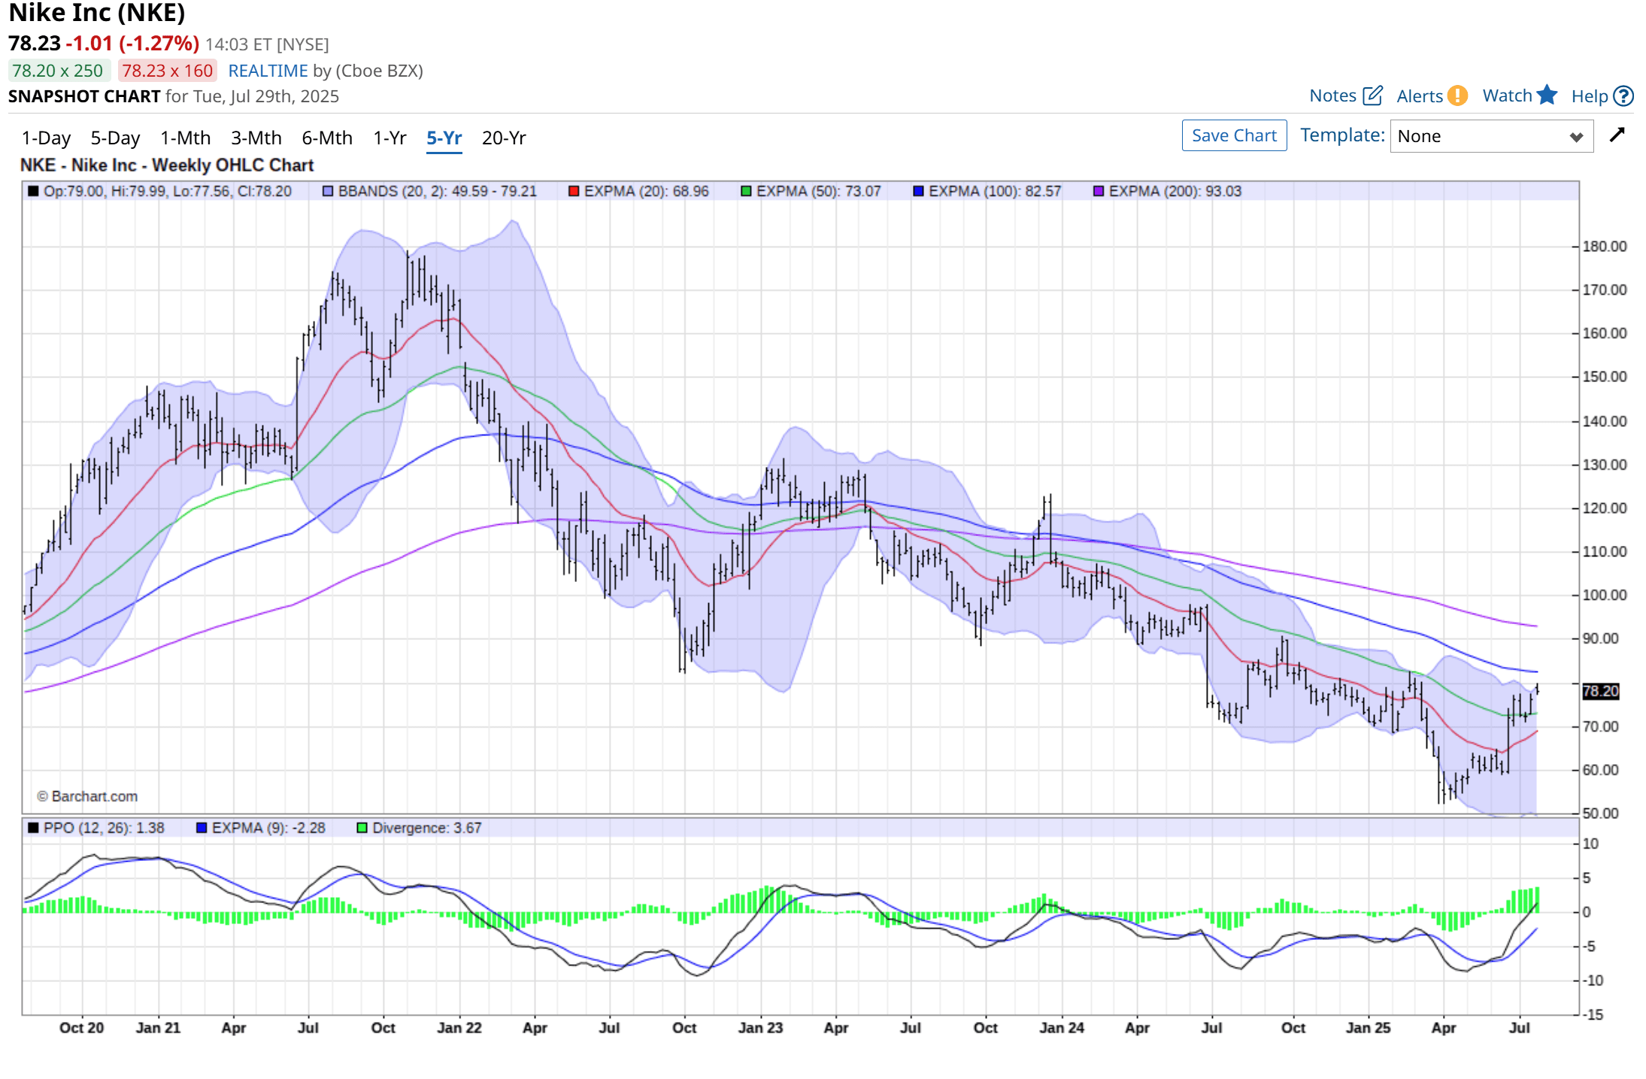Click the green Divergence legend square
Screen dimensions: 1646x1079
coord(362,828)
